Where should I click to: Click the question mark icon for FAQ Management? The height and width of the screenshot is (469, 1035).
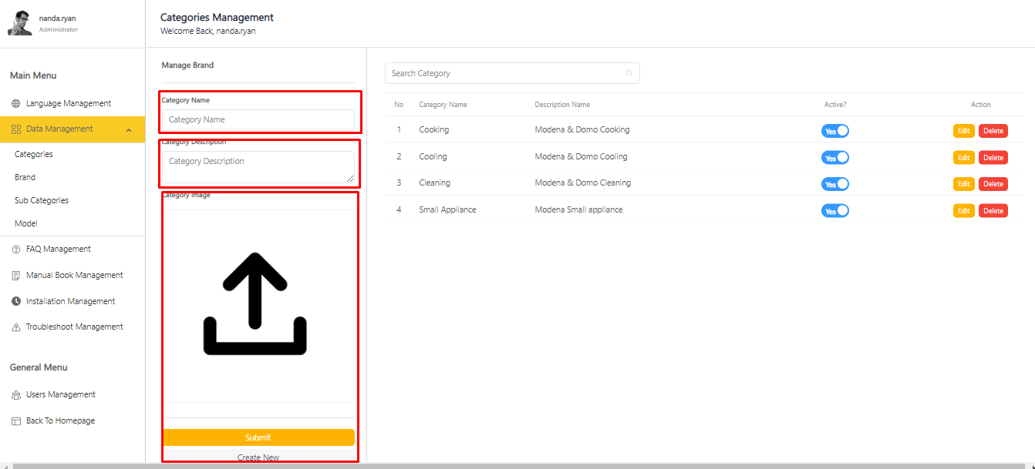pos(16,250)
